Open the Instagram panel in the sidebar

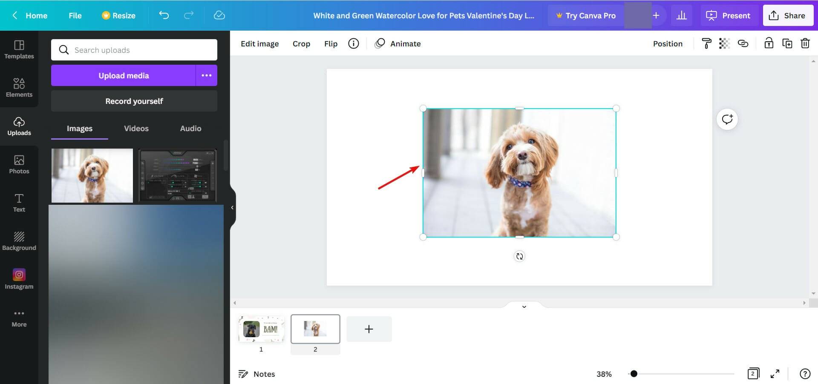[19, 279]
